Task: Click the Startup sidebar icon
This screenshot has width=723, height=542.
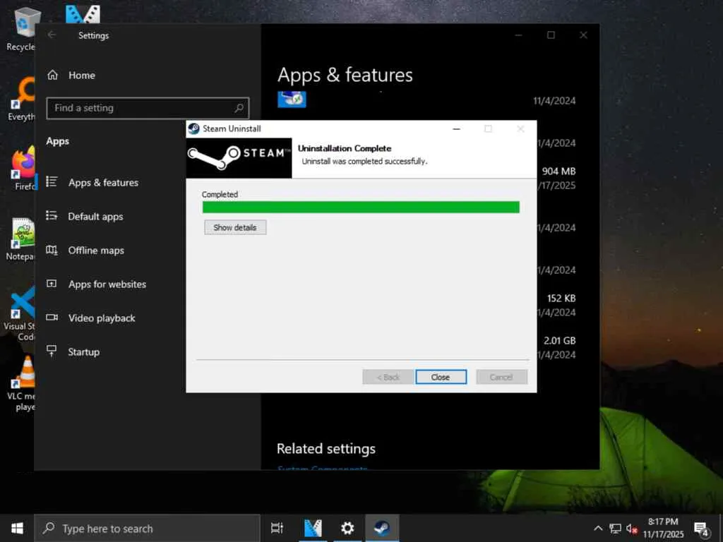Action: tap(52, 351)
